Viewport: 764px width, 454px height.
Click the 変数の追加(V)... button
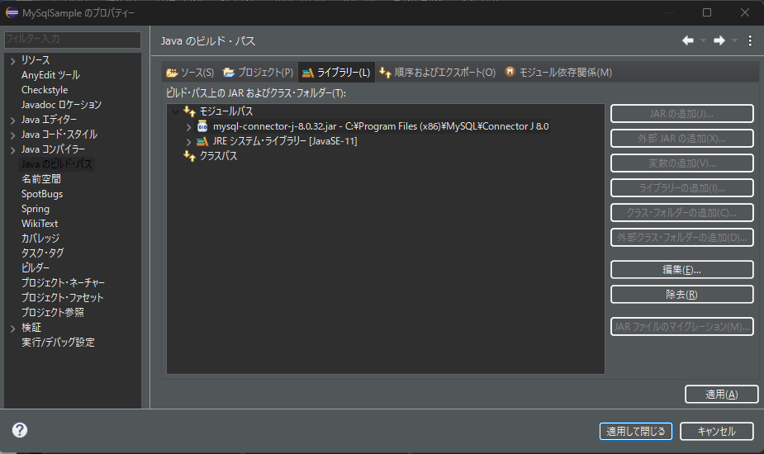681,163
